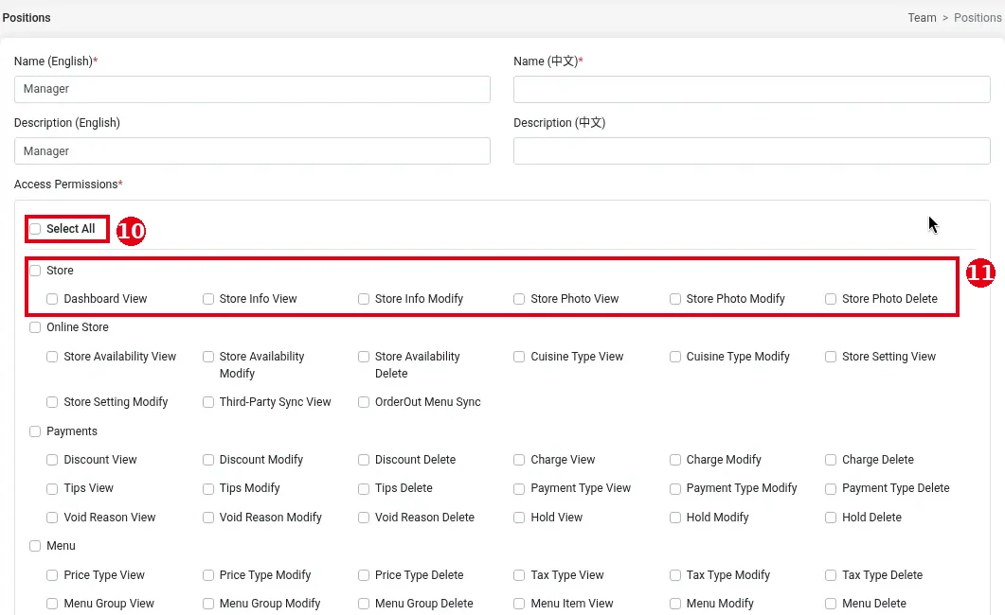The height and width of the screenshot is (615, 1005).
Task: Tick Store Setting Modify checkbox
Action: point(52,402)
